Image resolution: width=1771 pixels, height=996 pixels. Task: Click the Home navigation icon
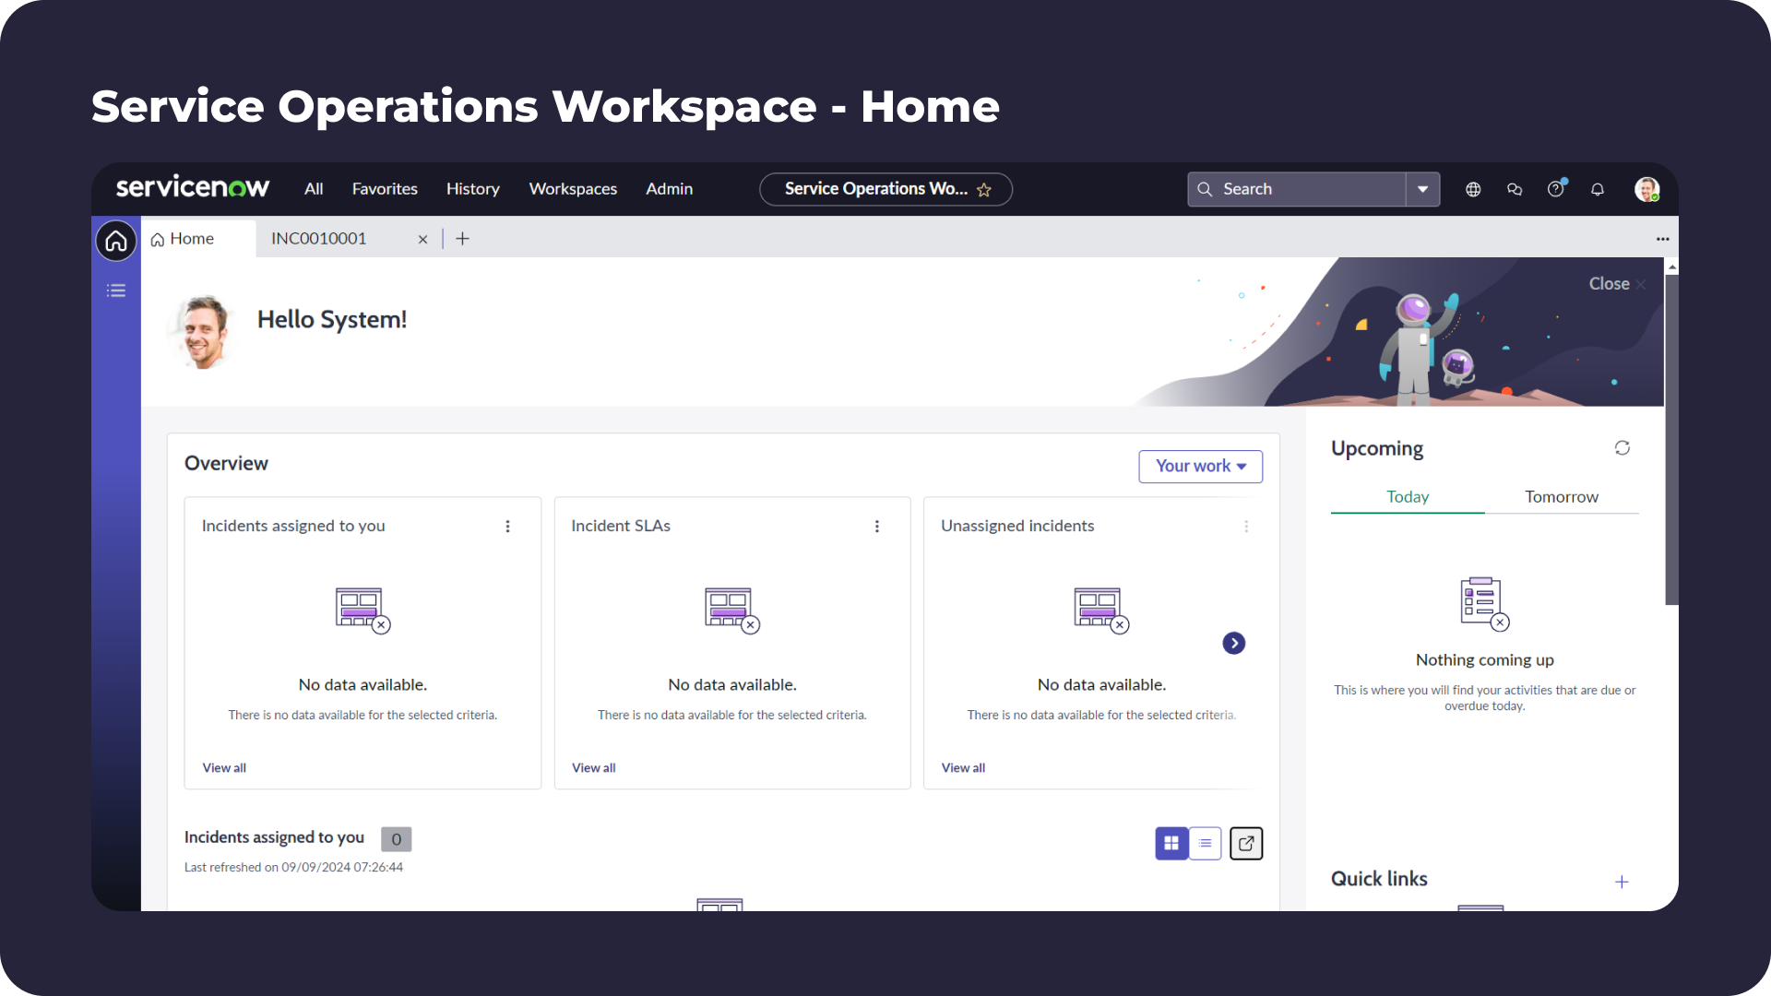click(x=117, y=240)
